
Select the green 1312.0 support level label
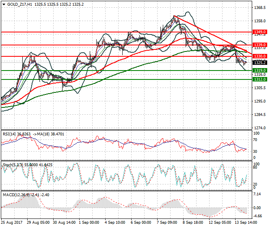(x=259, y=79)
